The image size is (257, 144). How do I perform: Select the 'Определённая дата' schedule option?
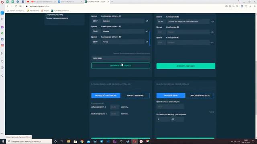(200, 96)
